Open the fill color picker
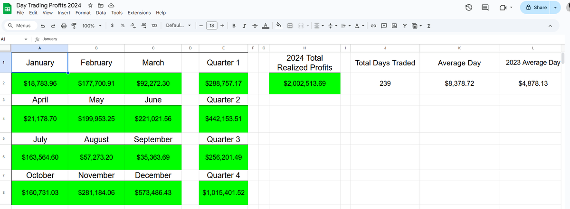The width and height of the screenshot is (570, 209). point(279,26)
